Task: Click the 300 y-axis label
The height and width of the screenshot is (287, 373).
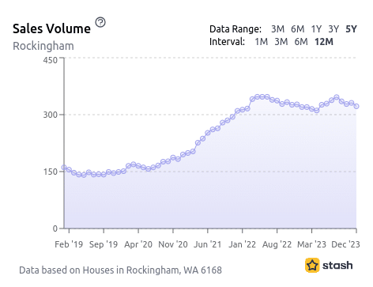Action: point(51,115)
